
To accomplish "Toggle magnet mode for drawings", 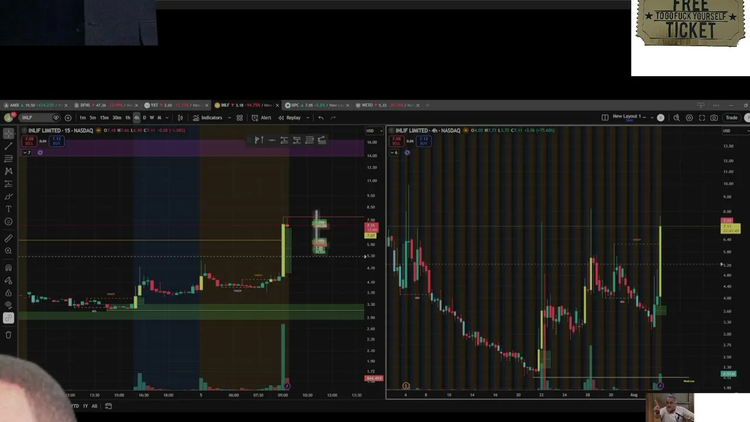I will tap(8, 268).
